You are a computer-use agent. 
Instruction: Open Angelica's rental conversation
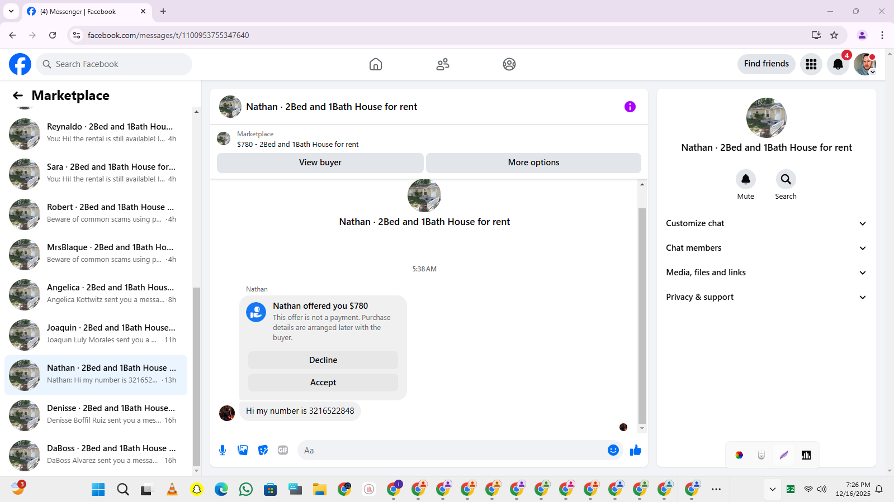[x=96, y=295]
